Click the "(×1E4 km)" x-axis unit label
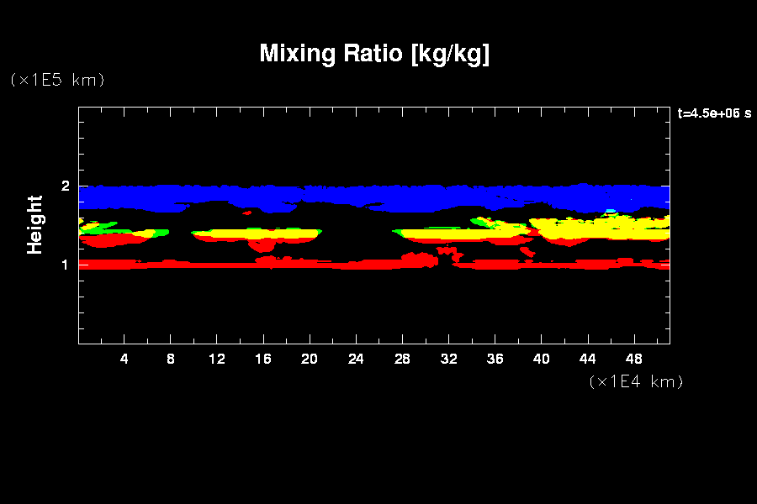The width and height of the screenshot is (757, 504). pyautogui.click(x=636, y=381)
